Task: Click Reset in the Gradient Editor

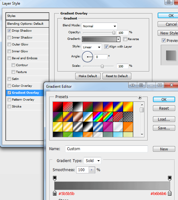Action: point(164,108)
